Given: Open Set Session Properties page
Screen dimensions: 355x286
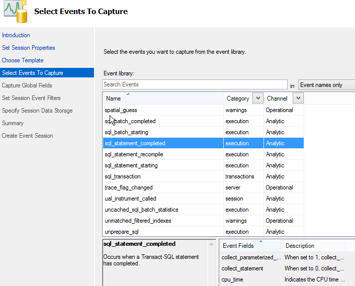Looking at the screenshot, I should point(29,48).
